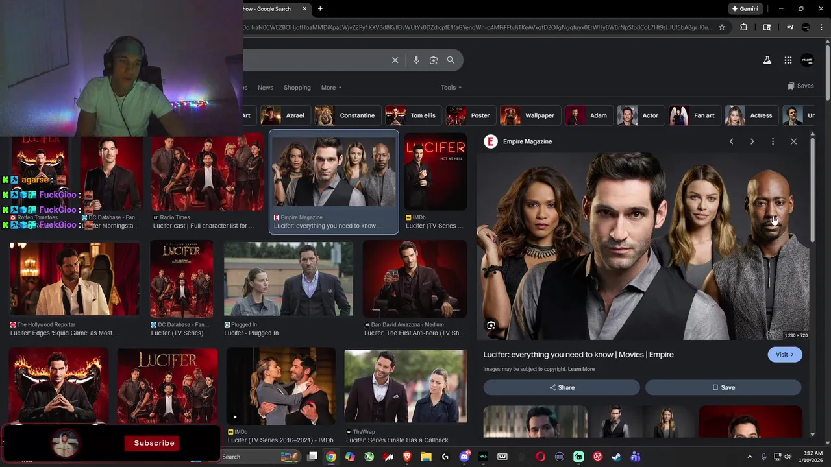Expand the More search categories dropdown
This screenshot has height=467, width=831.
click(x=331, y=88)
